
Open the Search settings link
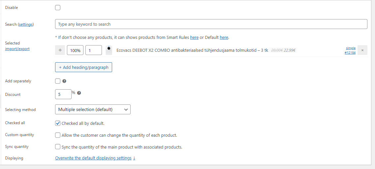click(x=26, y=24)
